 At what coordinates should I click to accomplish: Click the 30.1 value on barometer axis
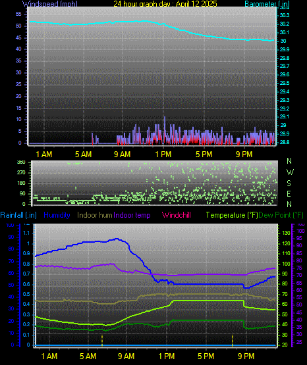click(285, 32)
